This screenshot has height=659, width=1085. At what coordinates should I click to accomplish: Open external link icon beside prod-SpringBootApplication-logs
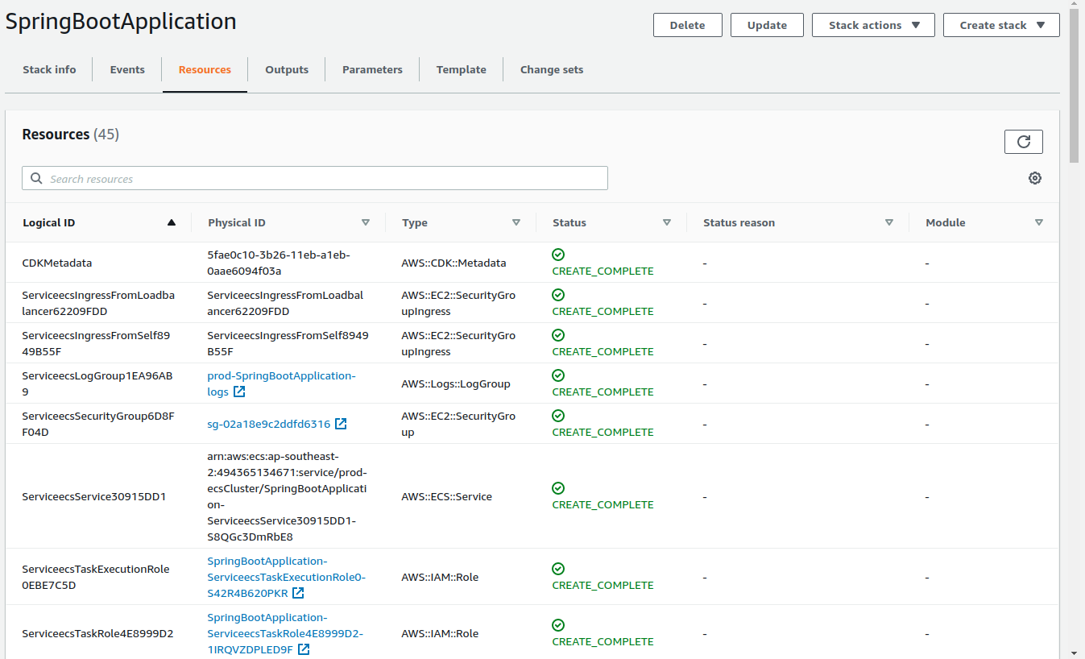239,392
